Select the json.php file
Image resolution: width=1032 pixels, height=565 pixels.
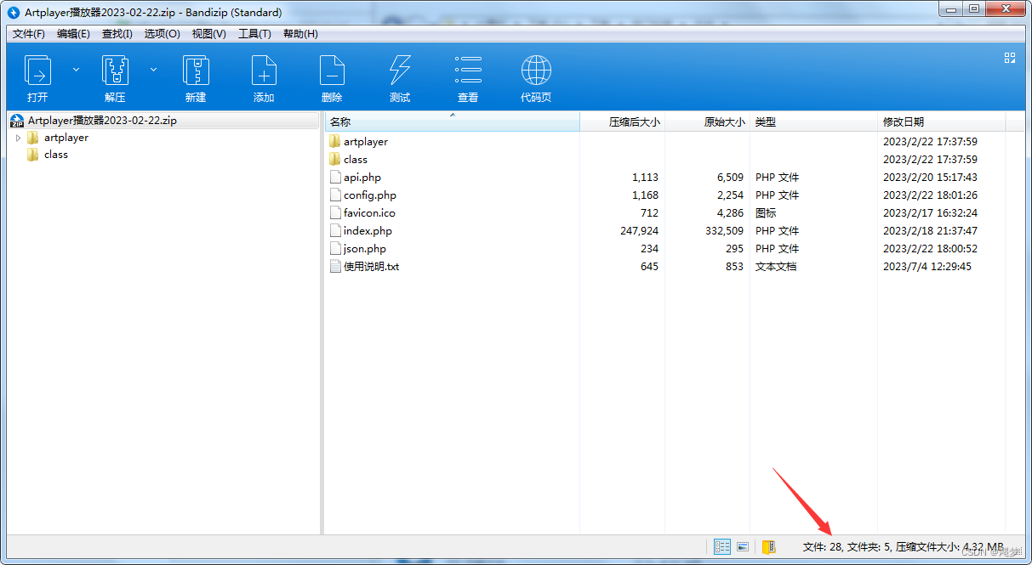(x=365, y=249)
